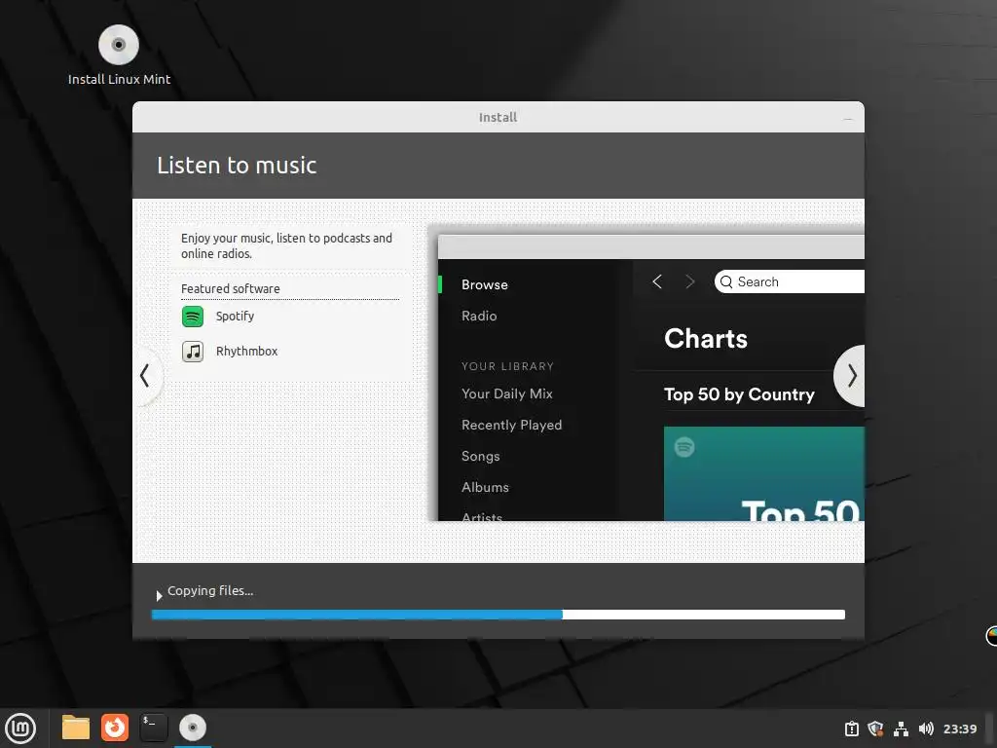Click Songs in the preview sidebar
The height and width of the screenshot is (748, 997).
click(x=481, y=456)
